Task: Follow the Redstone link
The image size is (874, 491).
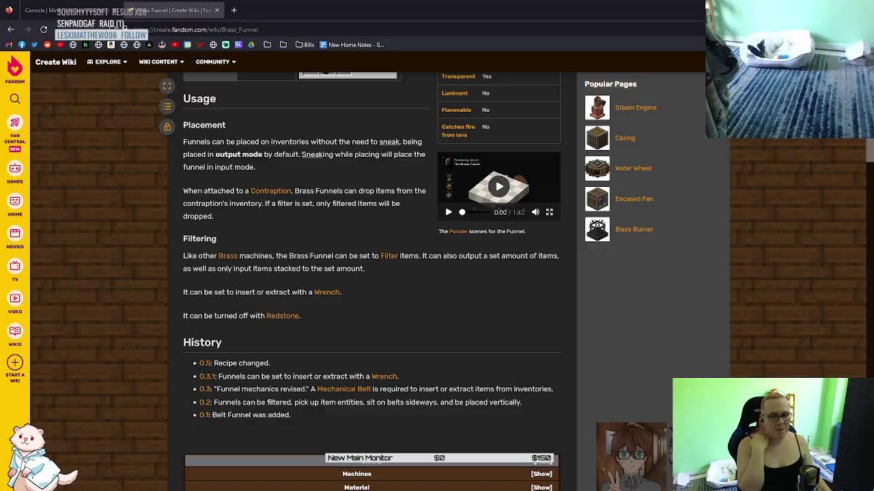Action: coord(283,316)
